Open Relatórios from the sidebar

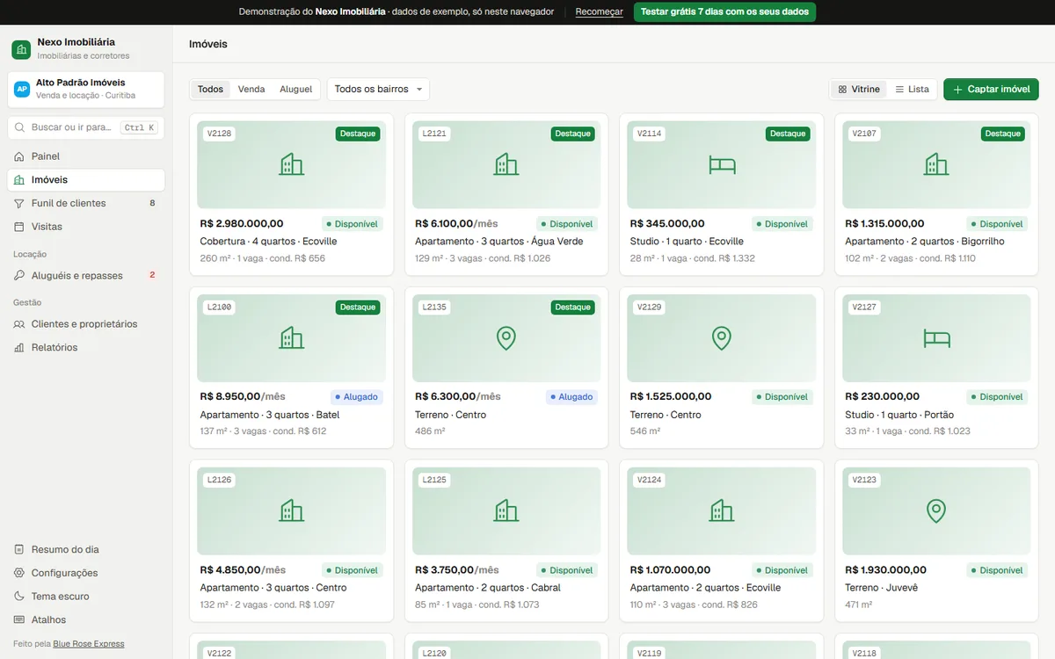[x=86, y=347]
